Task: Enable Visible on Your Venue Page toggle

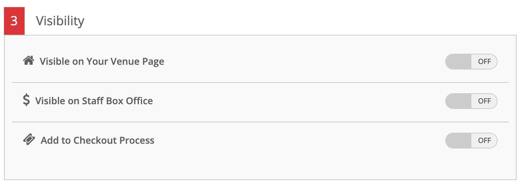Action: coord(471,62)
